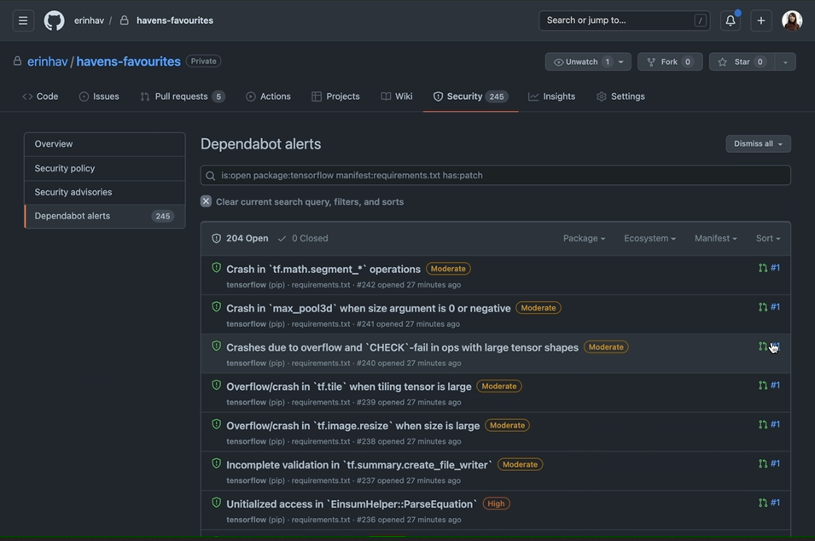Click shield icon on tf.math.segment alert

(216, 268)
